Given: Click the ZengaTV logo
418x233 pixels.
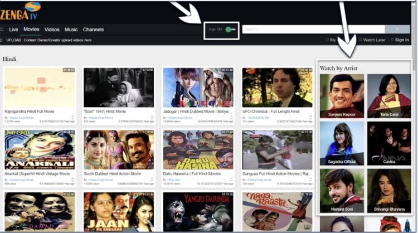Looking at the screenshot, I should [x=21, y=11].
